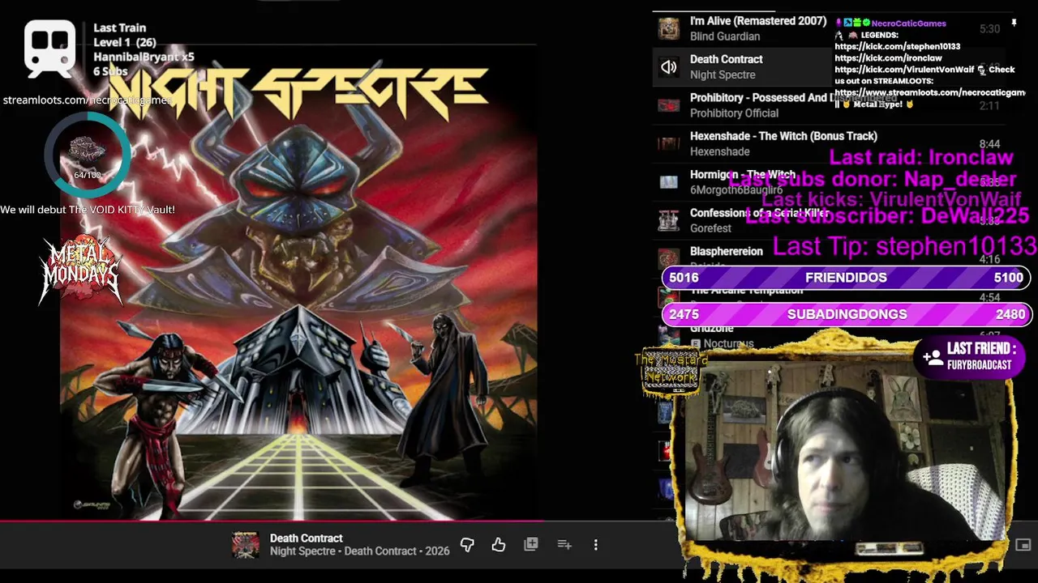
Task: Click kick.com/ironclaw link in chat
Action: [888, 58]
